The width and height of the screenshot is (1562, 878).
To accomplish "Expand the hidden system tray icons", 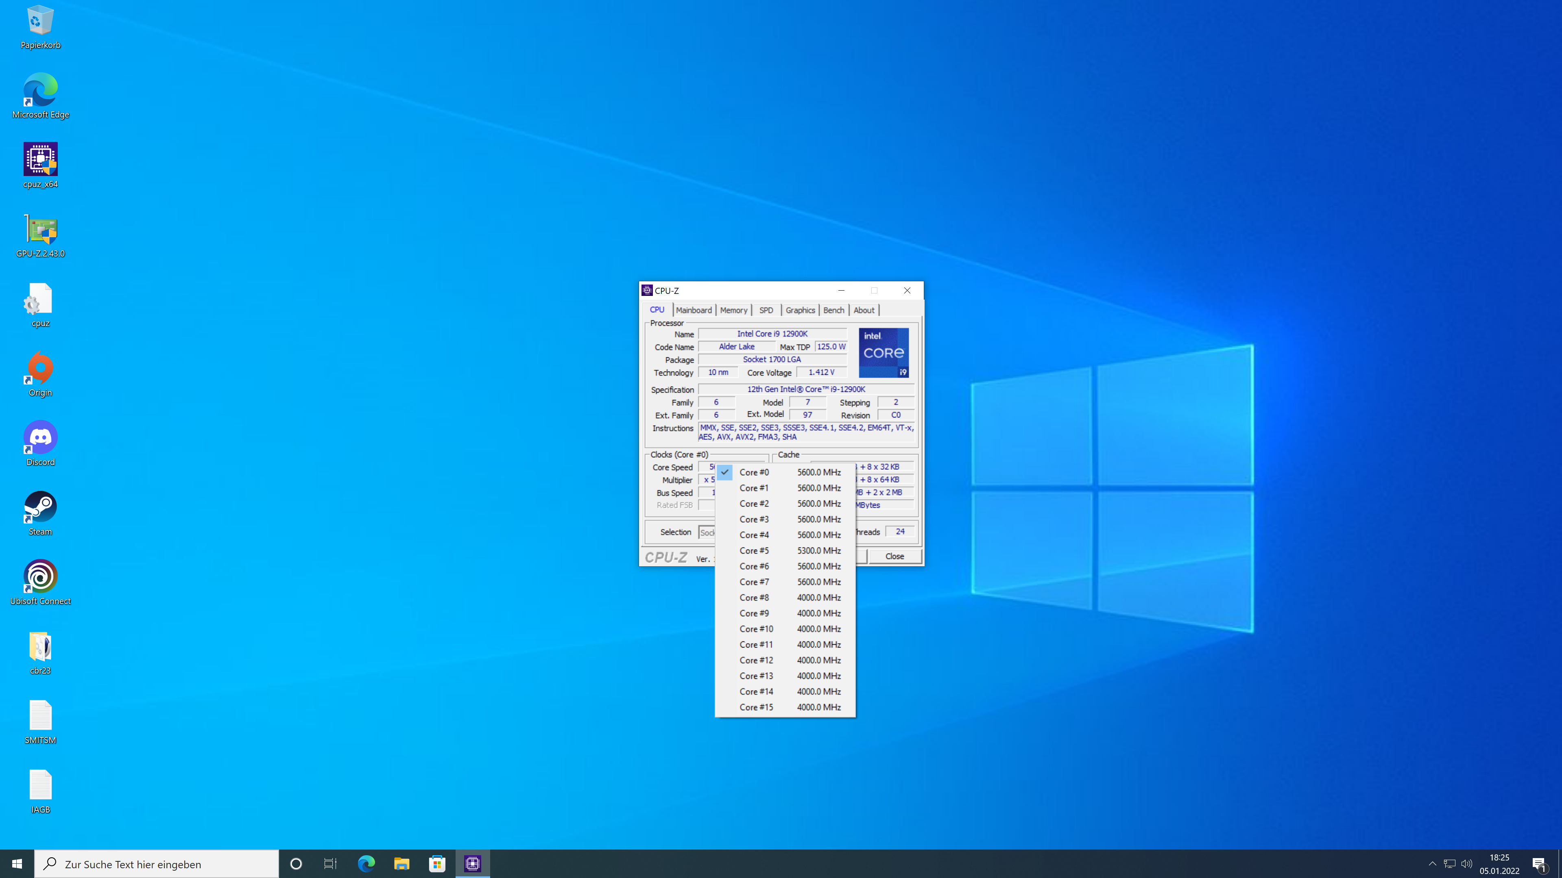I will tap(1432, 863).
